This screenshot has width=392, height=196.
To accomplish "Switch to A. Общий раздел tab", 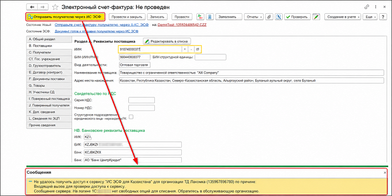I will [x=49, y=39].
